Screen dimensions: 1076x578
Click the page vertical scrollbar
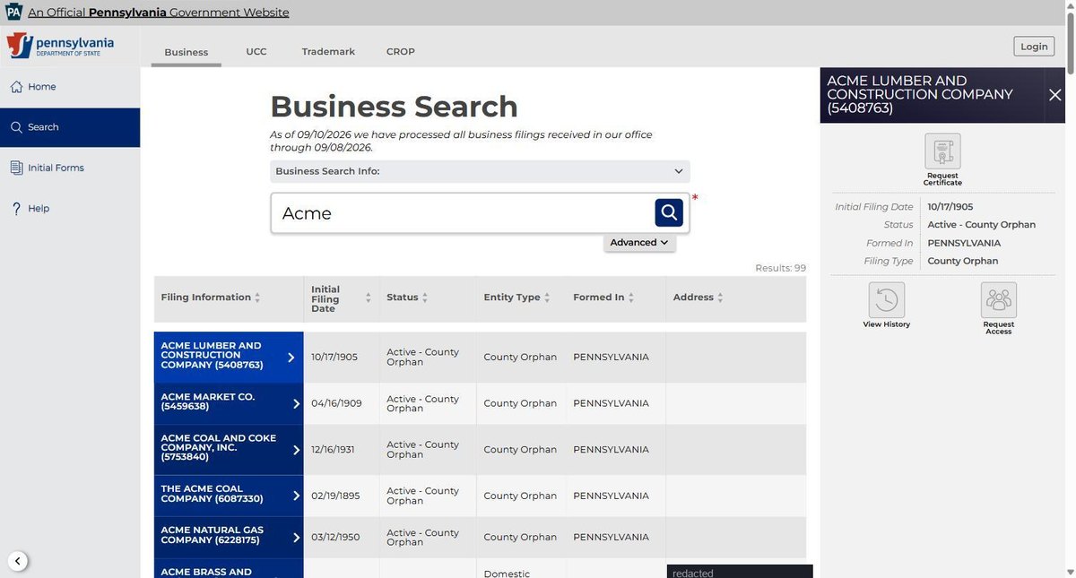pos(1070,289)
